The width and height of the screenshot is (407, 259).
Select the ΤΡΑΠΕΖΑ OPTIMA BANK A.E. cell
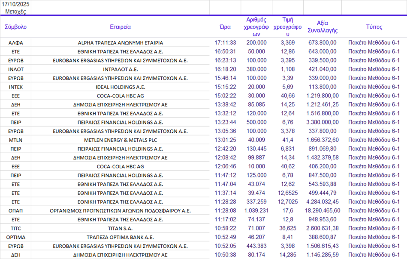120,237
